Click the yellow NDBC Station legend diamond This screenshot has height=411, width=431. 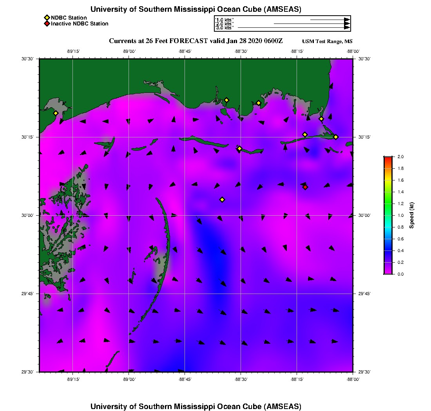coord(47,18)
